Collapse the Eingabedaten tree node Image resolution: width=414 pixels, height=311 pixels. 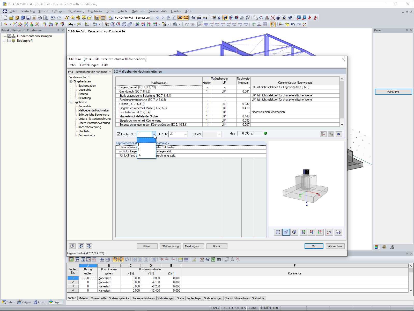[71, 81]
